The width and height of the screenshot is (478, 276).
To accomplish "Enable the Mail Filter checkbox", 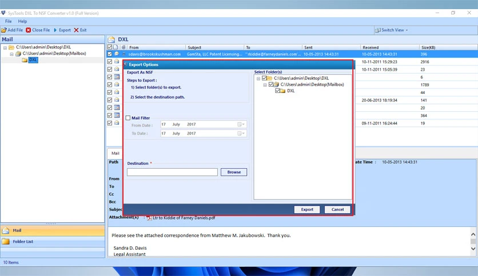I will pos(128,118).
